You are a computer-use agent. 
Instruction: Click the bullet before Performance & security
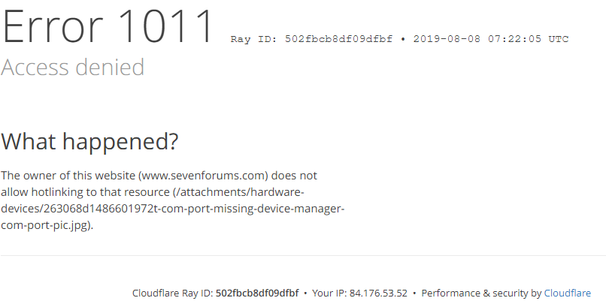point(414,293)
